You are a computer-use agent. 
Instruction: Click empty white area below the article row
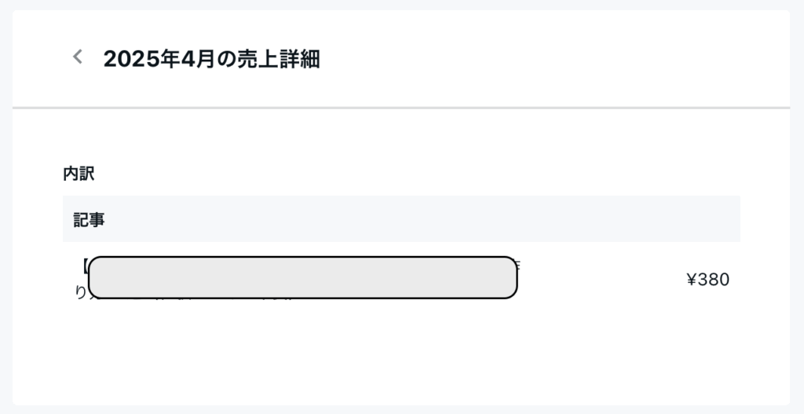click(401, 354)
